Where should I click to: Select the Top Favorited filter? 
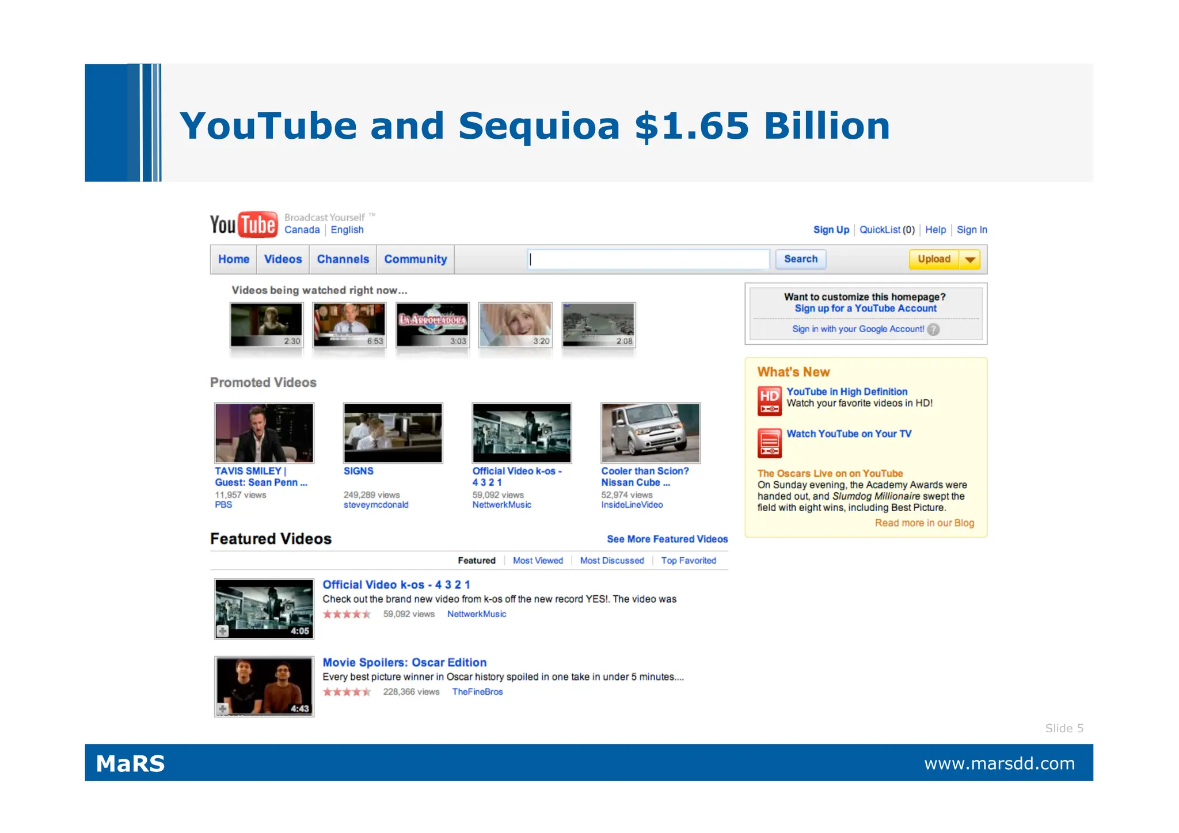[x=688, y=561]
